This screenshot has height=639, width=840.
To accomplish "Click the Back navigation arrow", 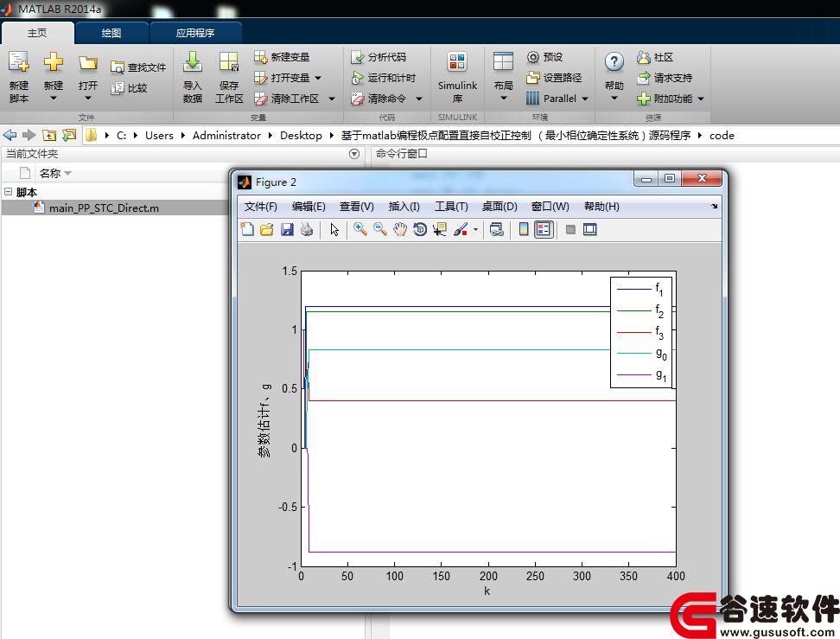I will [10, 135].
